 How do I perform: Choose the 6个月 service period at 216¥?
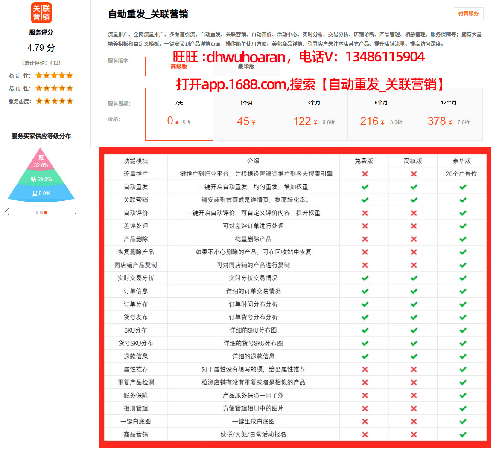coord(381,114)
